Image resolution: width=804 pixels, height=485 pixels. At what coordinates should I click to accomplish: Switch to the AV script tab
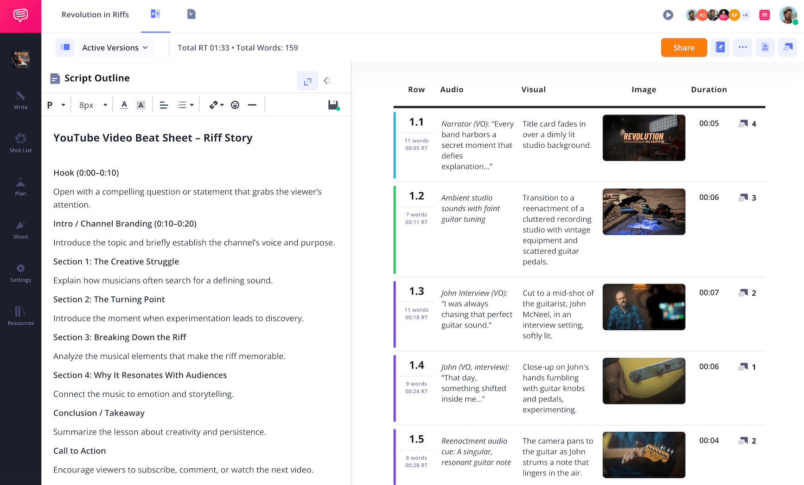point(155,14)
